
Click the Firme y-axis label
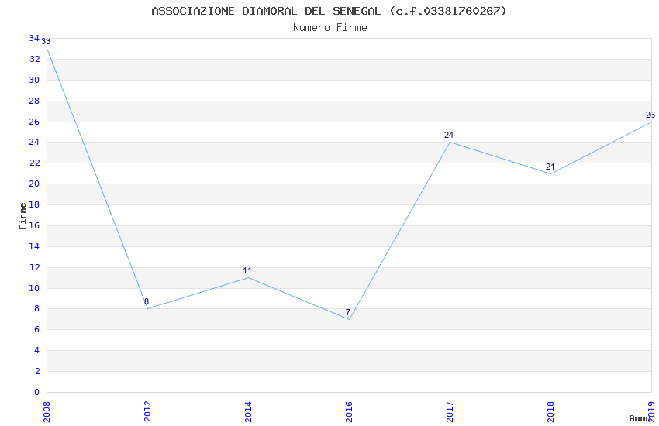22,216
